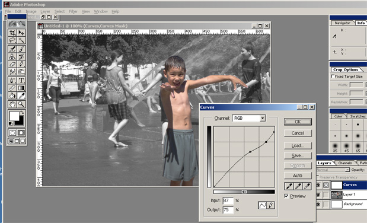Hide the Curves layer with its eye icon

tap(318, 185)
